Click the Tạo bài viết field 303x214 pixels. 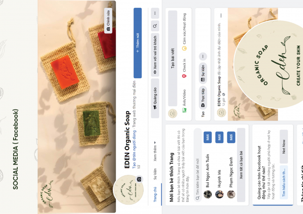172,58
